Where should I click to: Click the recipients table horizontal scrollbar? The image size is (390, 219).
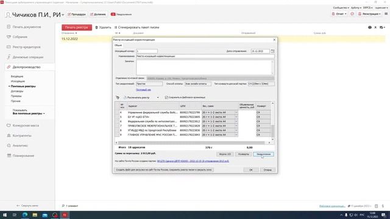[191, 143]
